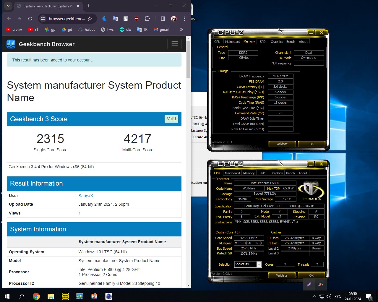Open the Chrome profile avatar
The width and height of the screenshot is (378, 302).
point(174,19)
